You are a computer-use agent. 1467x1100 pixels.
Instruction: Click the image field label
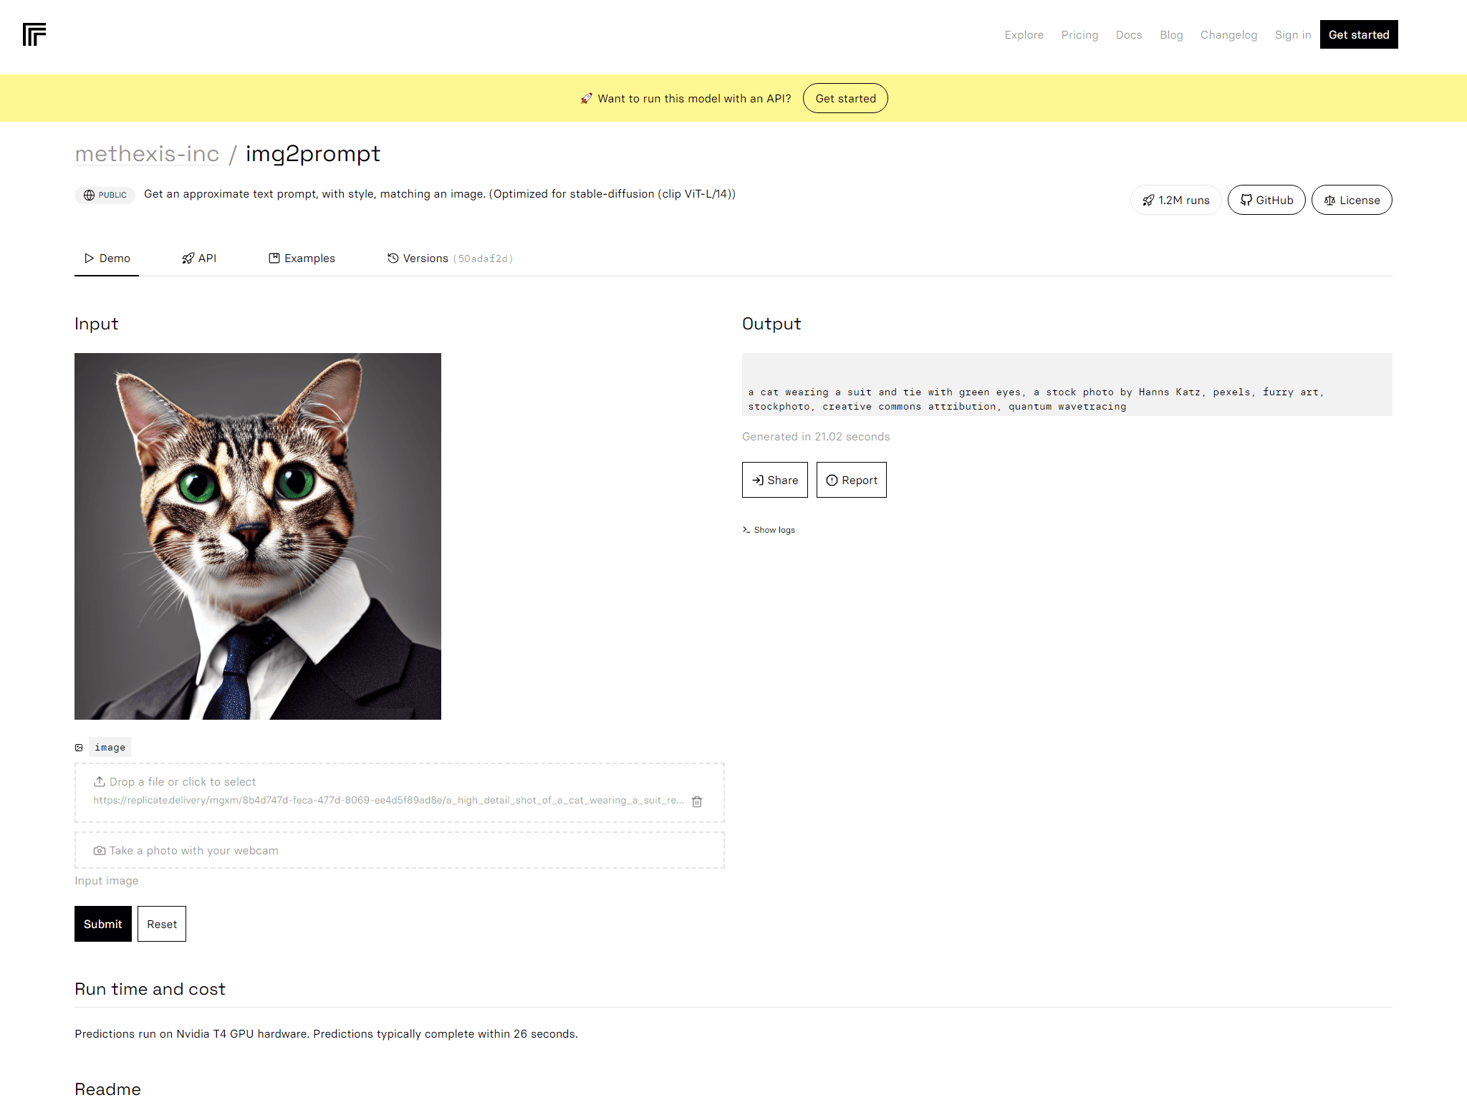click(x=110, y=748)
